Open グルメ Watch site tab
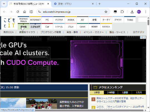The width and height of the screenshot is (150, 112). 71,27
